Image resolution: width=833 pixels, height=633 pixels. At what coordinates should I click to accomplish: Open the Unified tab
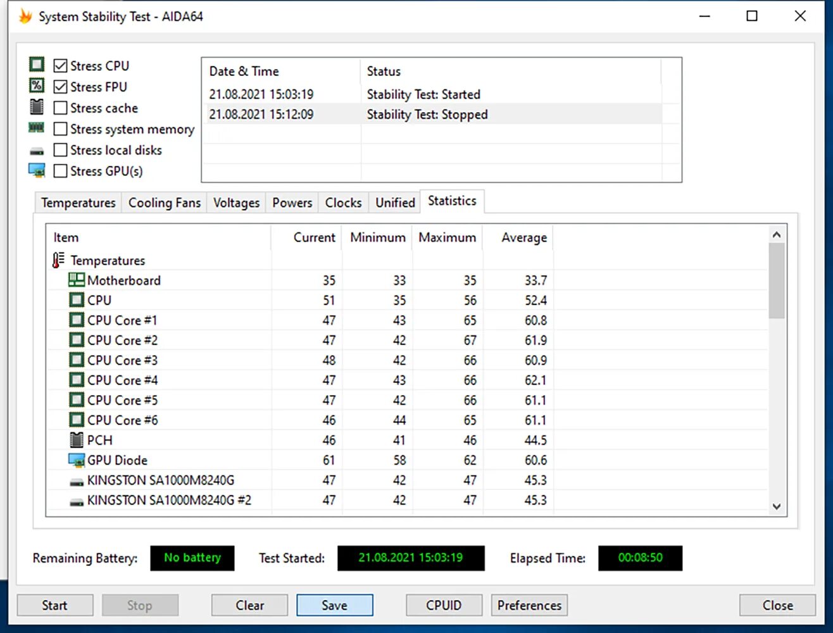[395, 203]
